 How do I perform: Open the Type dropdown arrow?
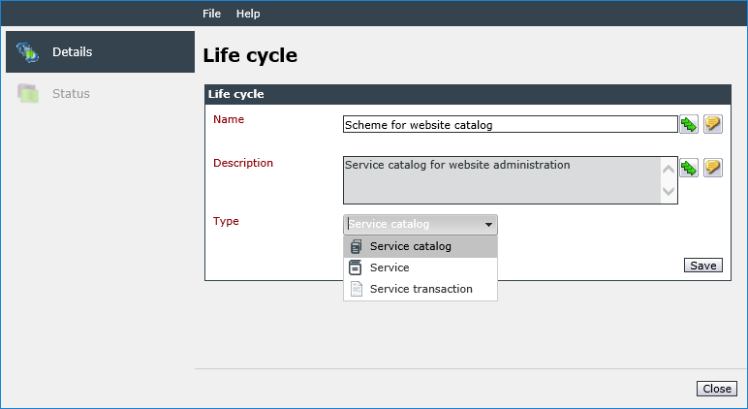488,225
